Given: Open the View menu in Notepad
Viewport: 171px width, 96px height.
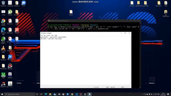Looking at the screenshot, I should pyautogui.click(x=52, y=35).
